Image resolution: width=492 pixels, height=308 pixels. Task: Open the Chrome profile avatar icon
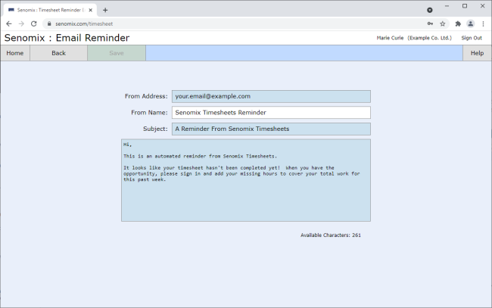tap(470, 23)
